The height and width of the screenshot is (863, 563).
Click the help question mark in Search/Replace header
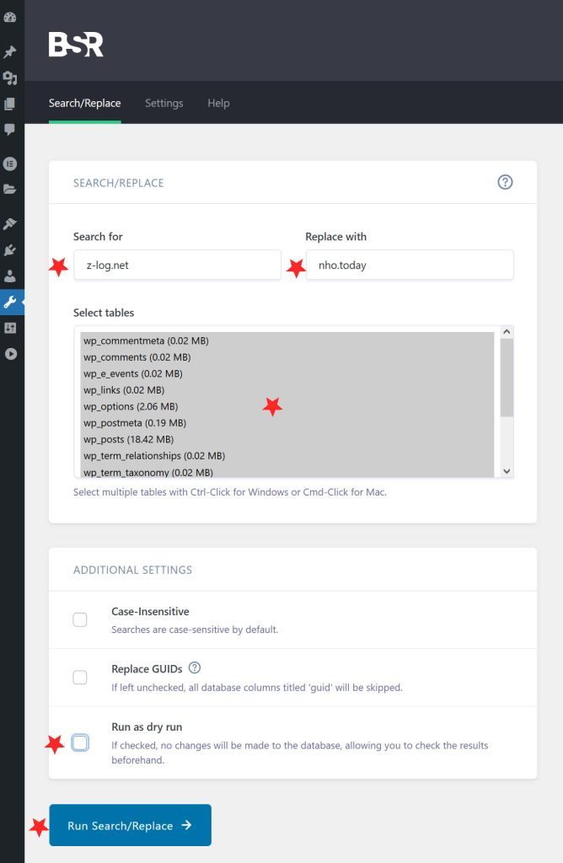pos(505,182)
